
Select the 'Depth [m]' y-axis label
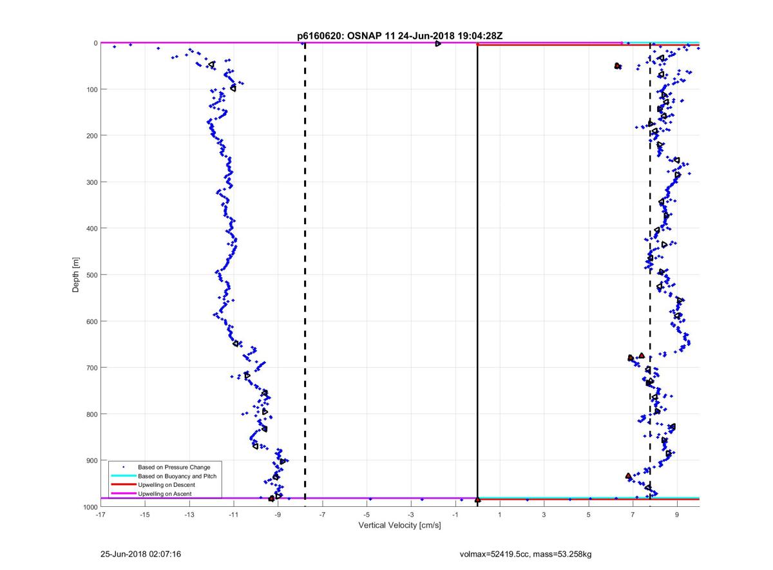(76, 275)
